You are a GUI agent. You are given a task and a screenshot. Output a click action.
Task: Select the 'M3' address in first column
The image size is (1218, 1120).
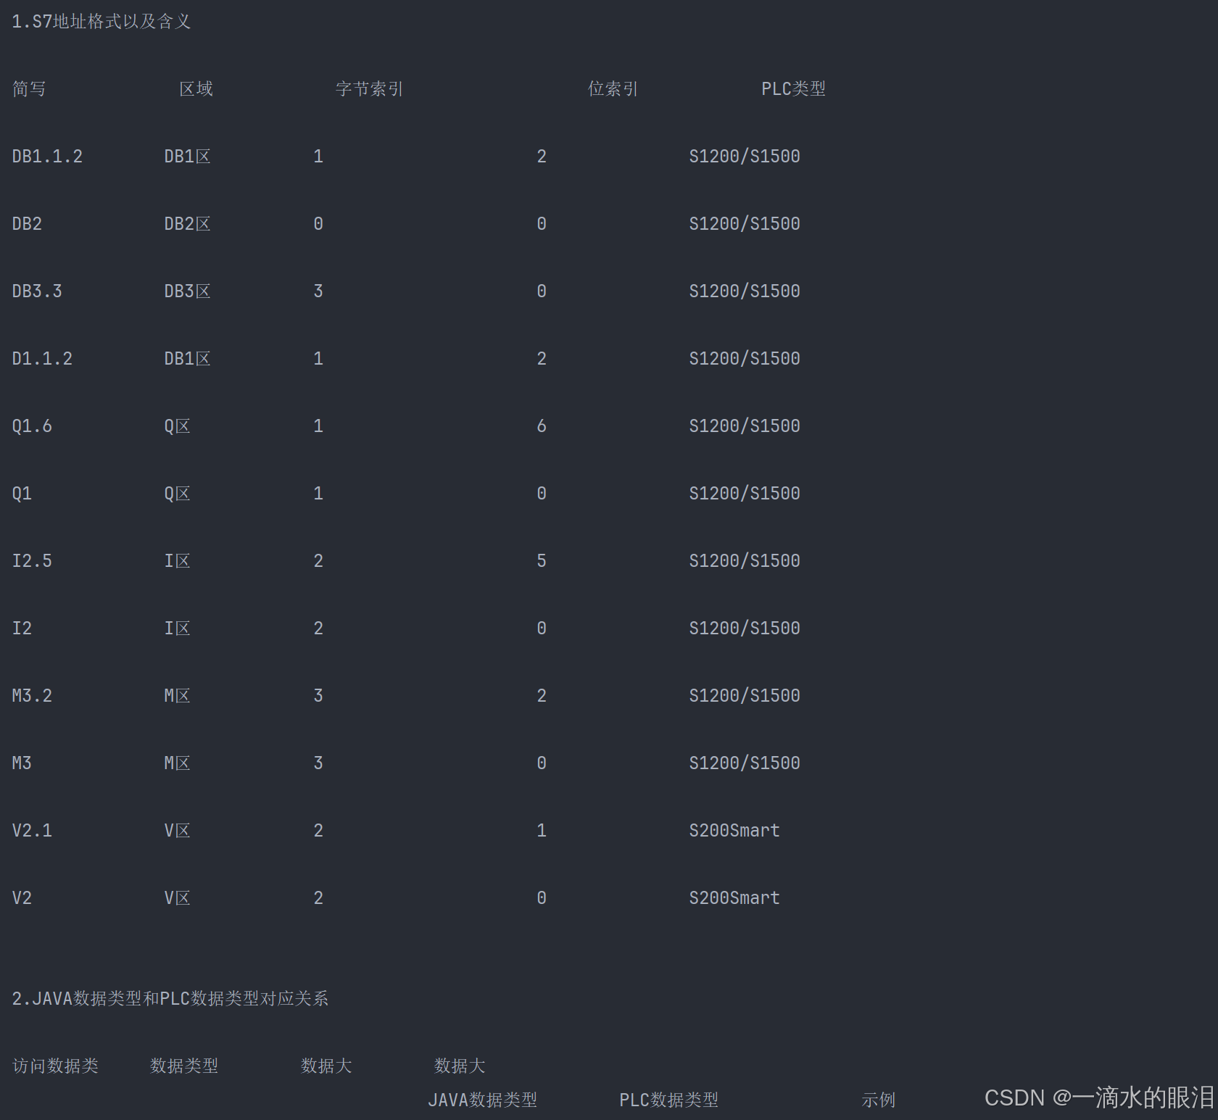pyautogui.click(x=22, y=763)
